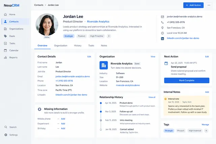The width and height of the screenshot is (216, 144).
Task: Click Add in Internal Notes
Action: click(x=207, y=92)
